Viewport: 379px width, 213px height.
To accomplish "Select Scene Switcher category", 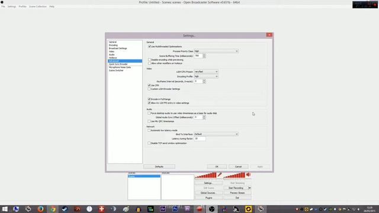I will pyautogui.click(x=125, y=70).
